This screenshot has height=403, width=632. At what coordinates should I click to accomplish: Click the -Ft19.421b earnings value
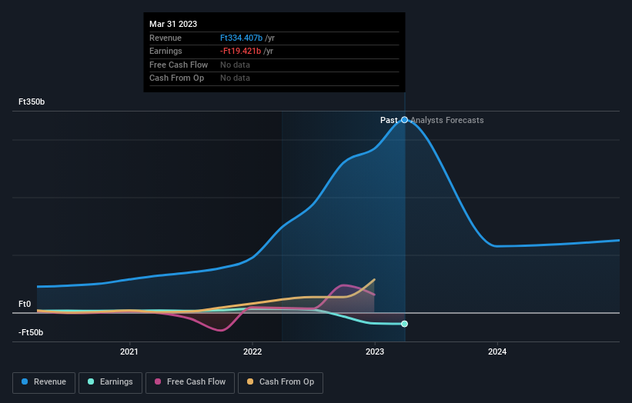[x=241, y=51]
